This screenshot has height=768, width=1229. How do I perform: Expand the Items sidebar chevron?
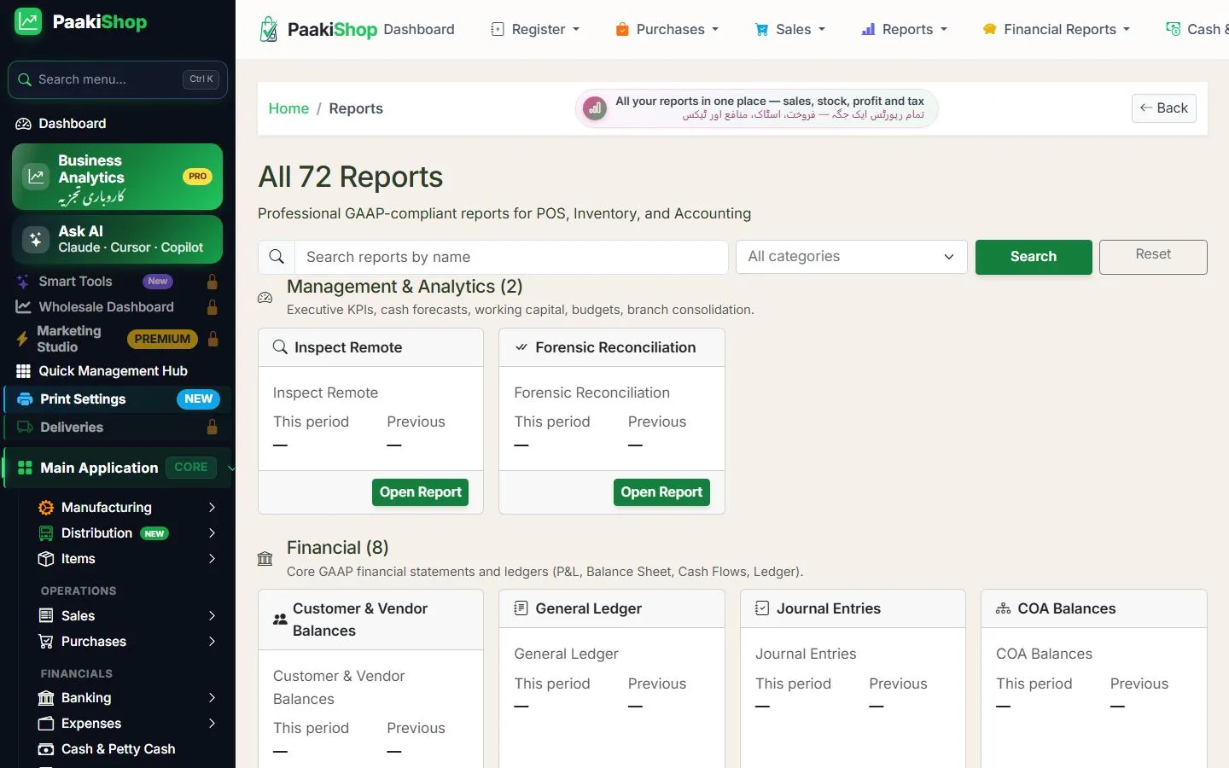click(212, 559)
